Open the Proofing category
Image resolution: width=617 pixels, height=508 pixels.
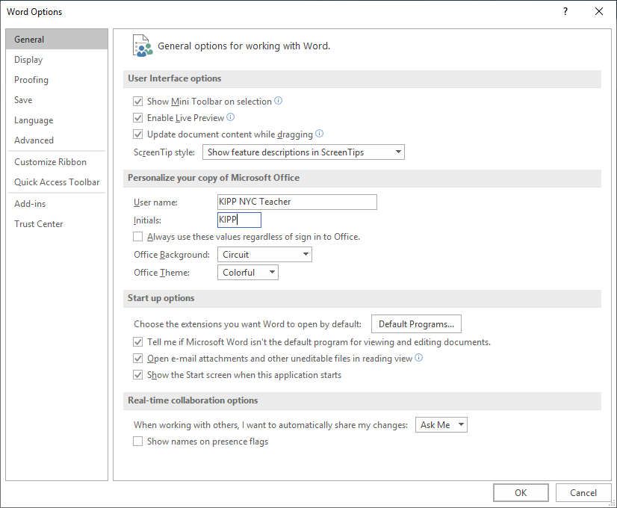pyautogui.click(x=57, y=80)
